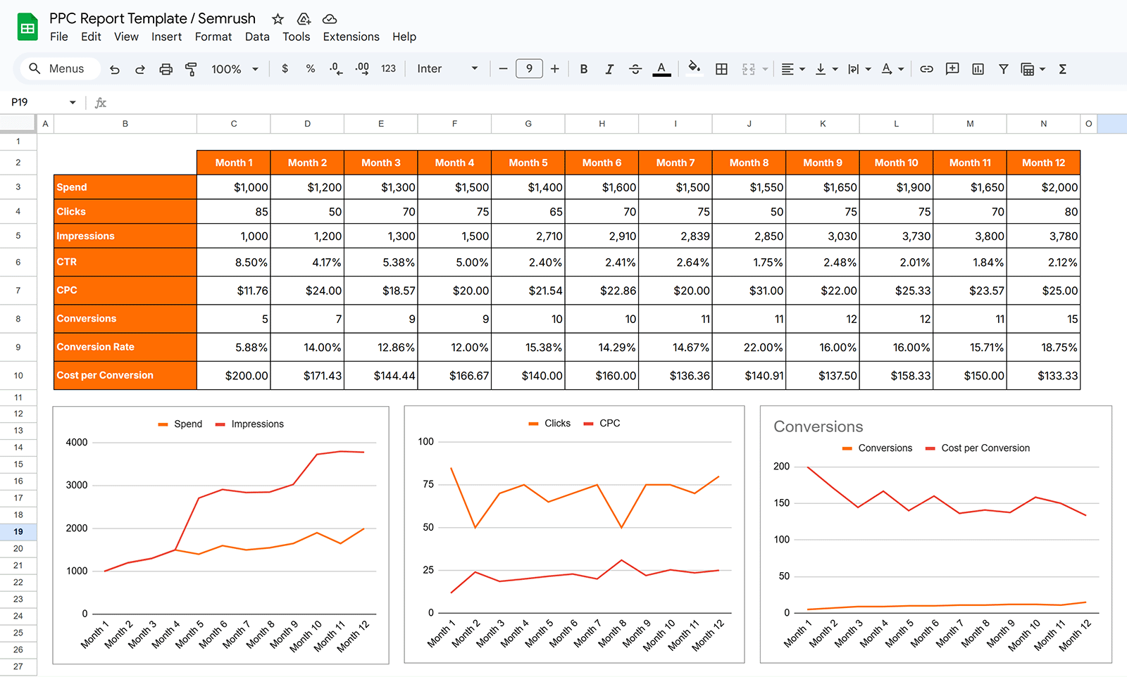Toggle strikethrough formatting
1127x677 pixels.
(x=635, y=68)
